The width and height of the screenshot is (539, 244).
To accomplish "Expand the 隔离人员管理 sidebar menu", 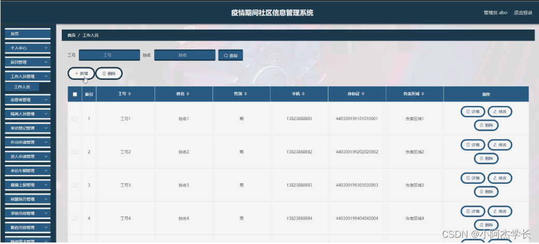I will coord(28,114).
